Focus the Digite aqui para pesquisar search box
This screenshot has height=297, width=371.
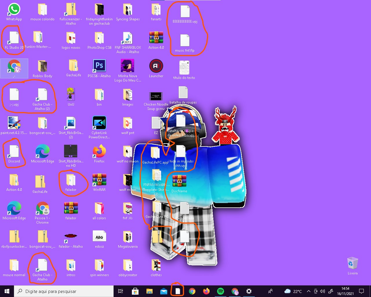(64, 291)
